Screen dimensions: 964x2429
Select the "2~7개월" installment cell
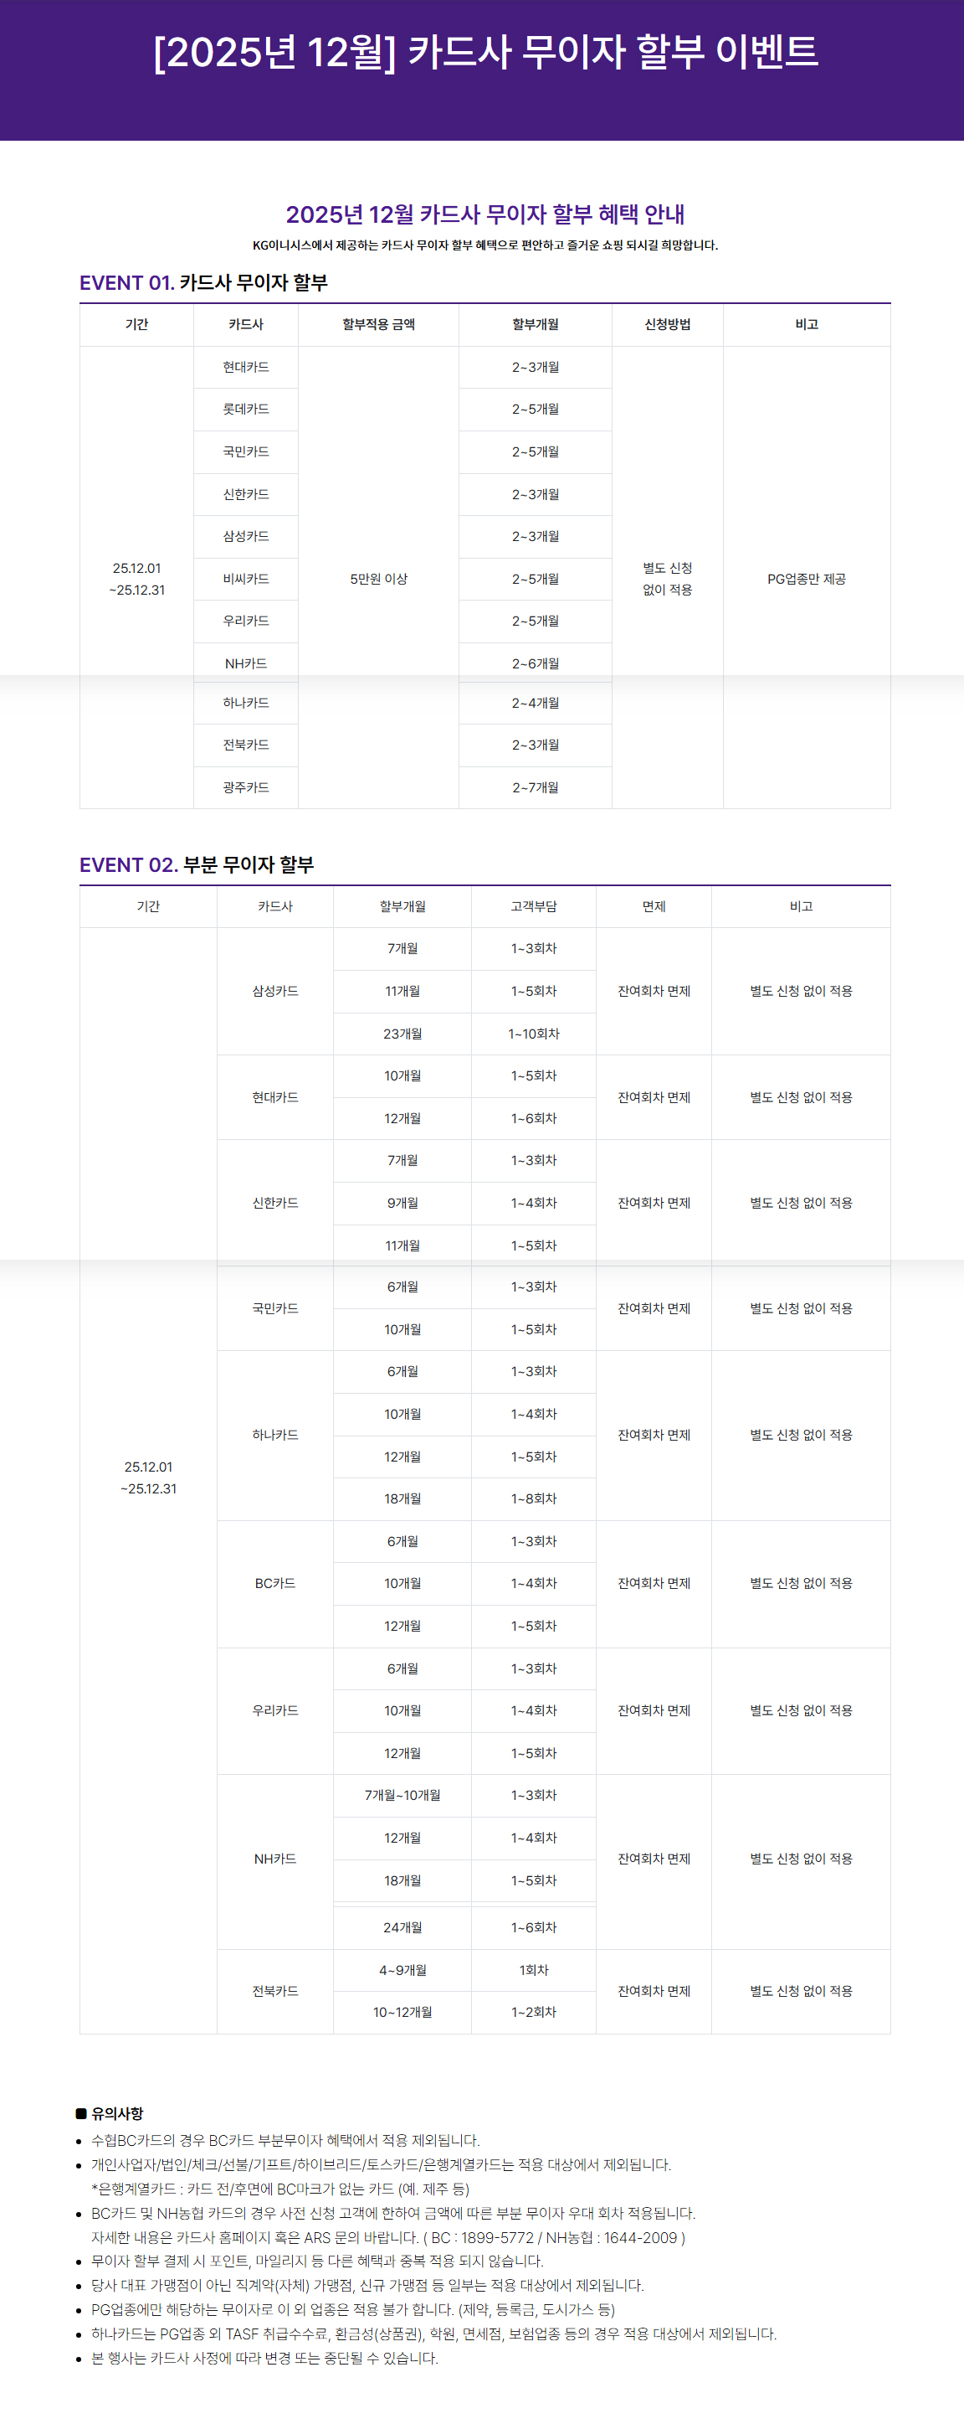pyautogui.click(x=536, y=787)
